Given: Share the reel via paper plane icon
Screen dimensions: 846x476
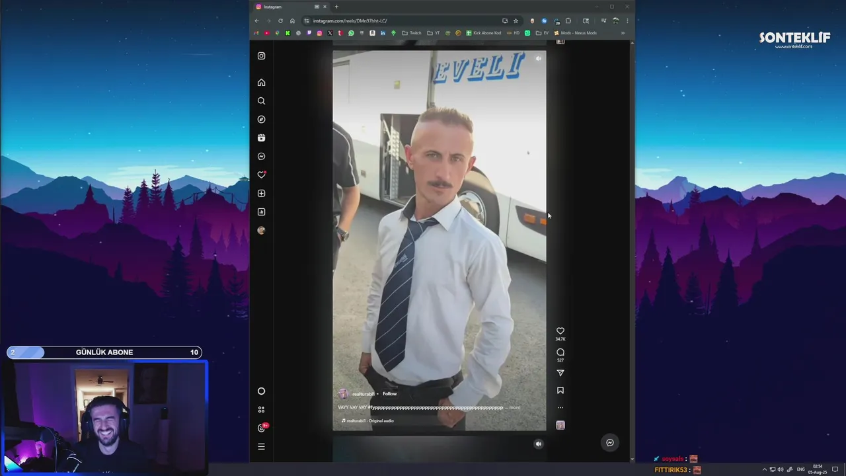Looking at the screenshot, I should click(x=560, y=373).
